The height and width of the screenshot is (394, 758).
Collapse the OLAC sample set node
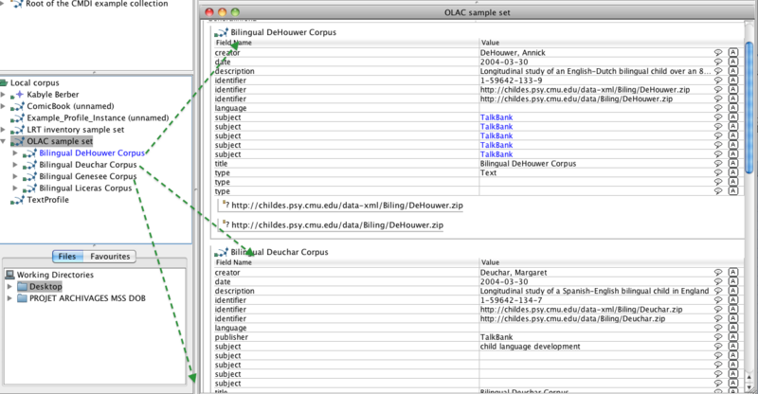click(x=3, y=141)
